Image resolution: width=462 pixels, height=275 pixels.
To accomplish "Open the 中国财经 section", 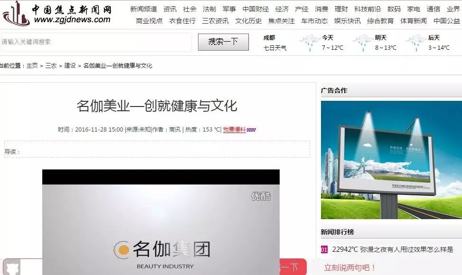I will click(x=255, y=9).
